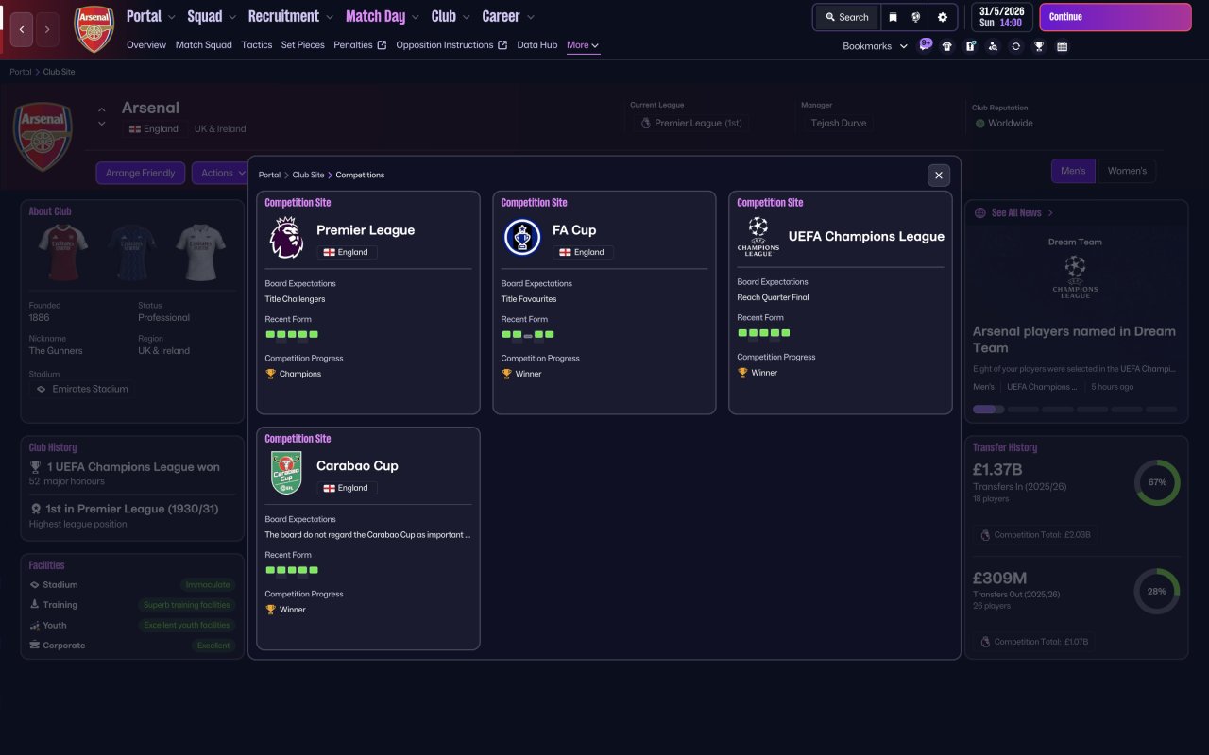
Task: Open the calendar shortcut icon
Action: tap(1062, 46)
